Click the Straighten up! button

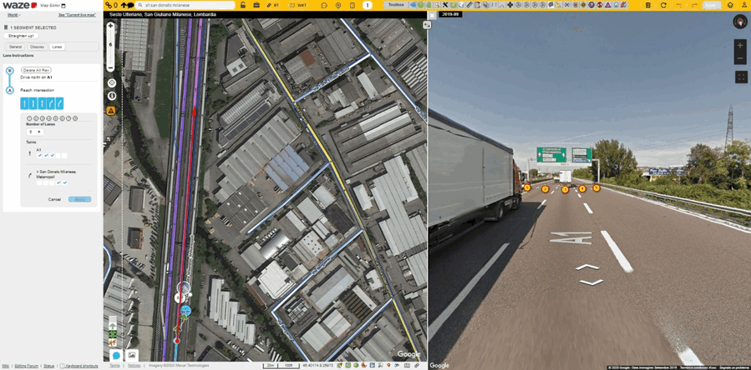pos(21,36)
